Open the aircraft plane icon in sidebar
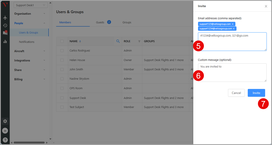 pyautogui.click(x=5, y=18)
